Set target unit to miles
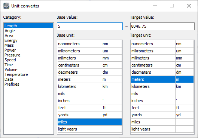This screenshot has height=138, width=198. (x=162, y=122)
